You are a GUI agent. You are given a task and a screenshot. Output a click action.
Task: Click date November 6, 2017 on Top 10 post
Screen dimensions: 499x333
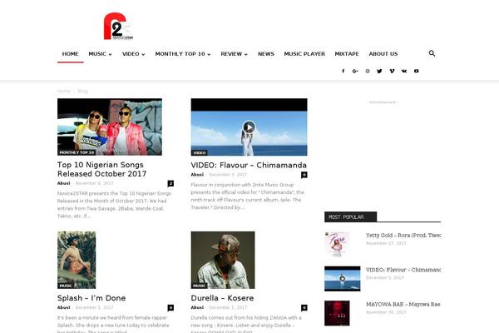click(x=94, y=183)
